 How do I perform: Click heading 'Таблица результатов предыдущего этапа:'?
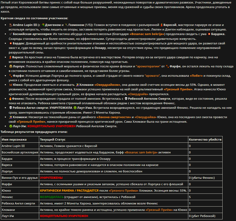click(x=34, y=132)
